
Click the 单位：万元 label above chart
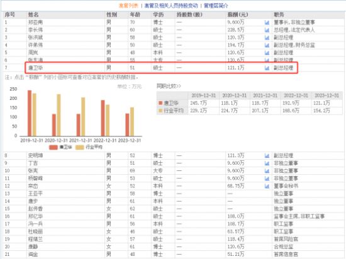130,87
